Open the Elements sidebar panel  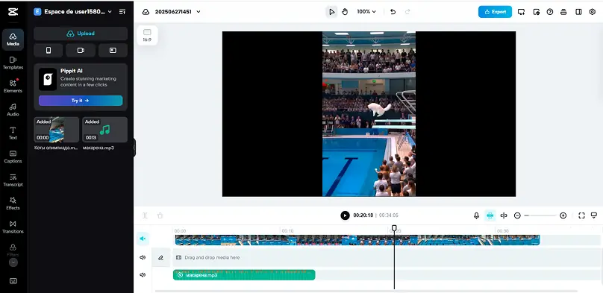coord(13,86)
